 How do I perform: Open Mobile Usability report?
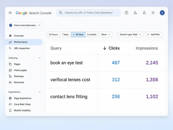click(x=24, y=110)
